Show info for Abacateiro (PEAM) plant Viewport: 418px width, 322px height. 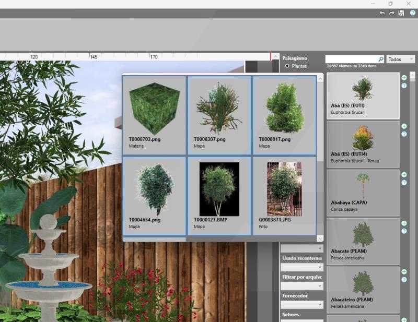coord(404,280)
